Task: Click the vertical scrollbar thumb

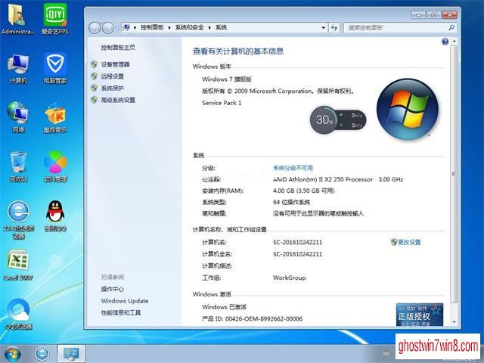Action: click(x=454, y=174)
